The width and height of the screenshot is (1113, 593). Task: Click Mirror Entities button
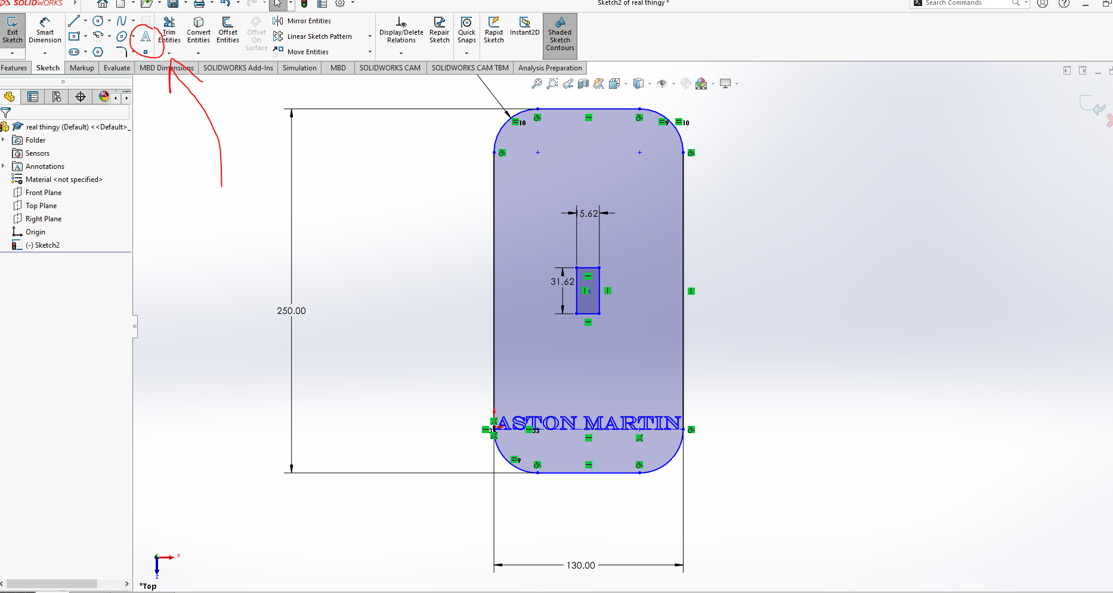click(302, 21)
